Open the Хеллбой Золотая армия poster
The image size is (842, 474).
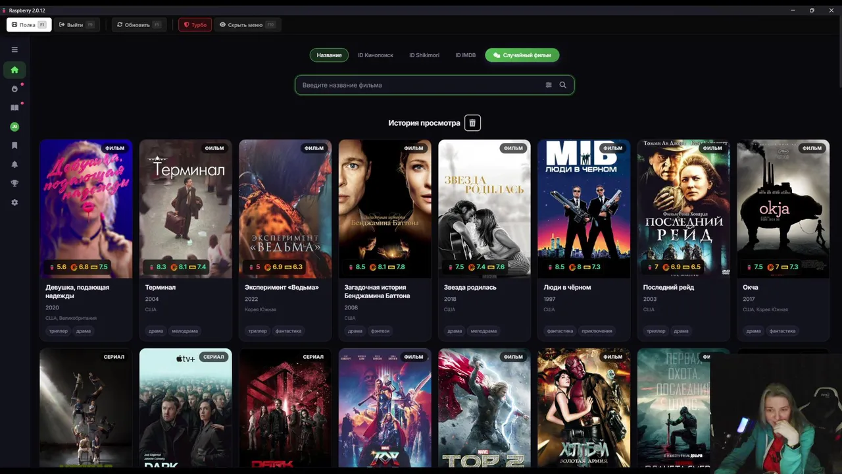584,408
